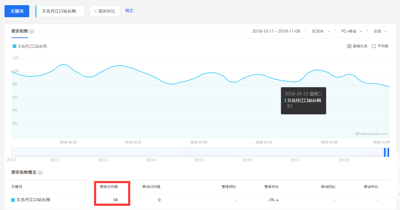Click the 移动日均值 column header

point(151,187)
